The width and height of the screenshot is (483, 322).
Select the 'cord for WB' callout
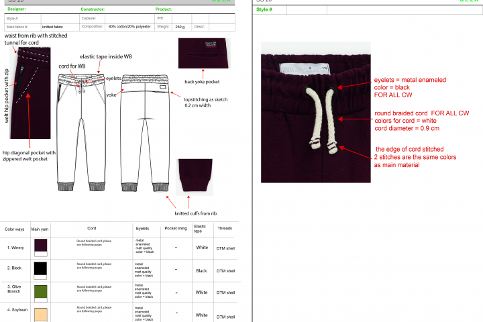72,66
